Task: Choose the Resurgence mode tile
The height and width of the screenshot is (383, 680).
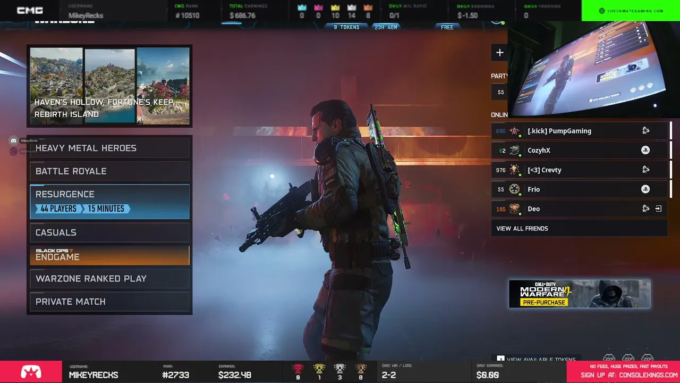Action: 109,202
